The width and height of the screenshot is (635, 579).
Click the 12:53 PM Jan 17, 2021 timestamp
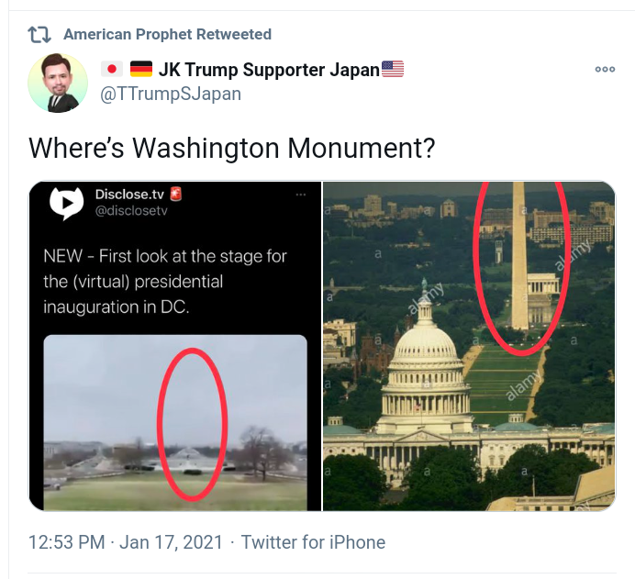coord(126,542)
